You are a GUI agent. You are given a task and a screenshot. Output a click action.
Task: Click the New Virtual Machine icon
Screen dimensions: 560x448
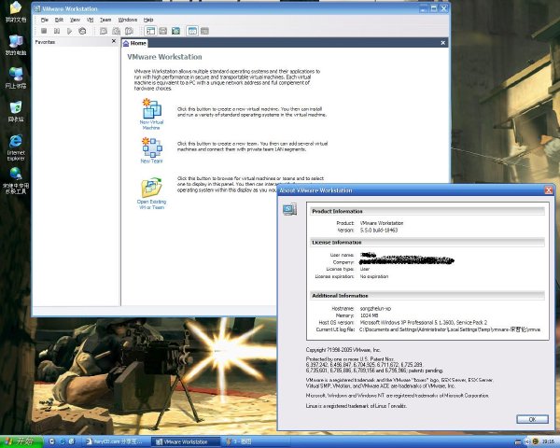tap(151, 108)
